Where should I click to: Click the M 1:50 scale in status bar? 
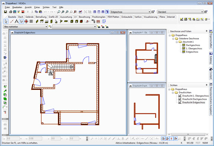[x=190, y=143]
